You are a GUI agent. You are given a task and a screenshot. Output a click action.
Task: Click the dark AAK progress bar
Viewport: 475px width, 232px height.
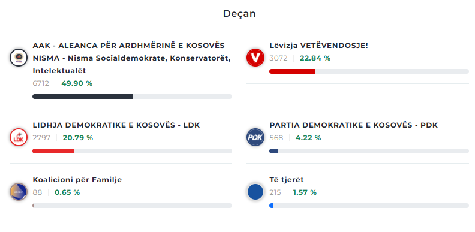pos(132,97)
